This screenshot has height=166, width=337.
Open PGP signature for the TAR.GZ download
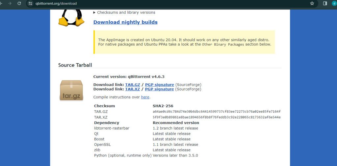[x=159, y=85]
